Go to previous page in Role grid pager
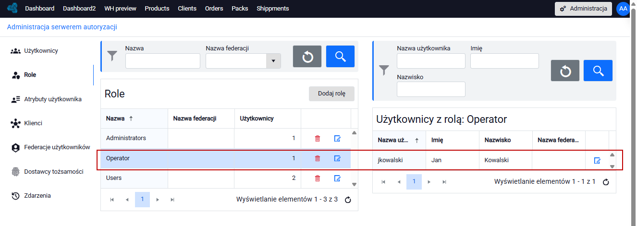This screenshot has width=637, height=226. (127, 200)
